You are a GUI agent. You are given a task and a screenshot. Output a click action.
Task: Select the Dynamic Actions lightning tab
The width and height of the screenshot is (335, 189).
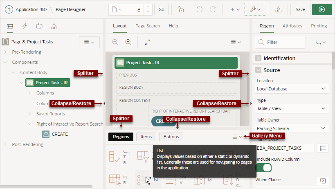25,26
